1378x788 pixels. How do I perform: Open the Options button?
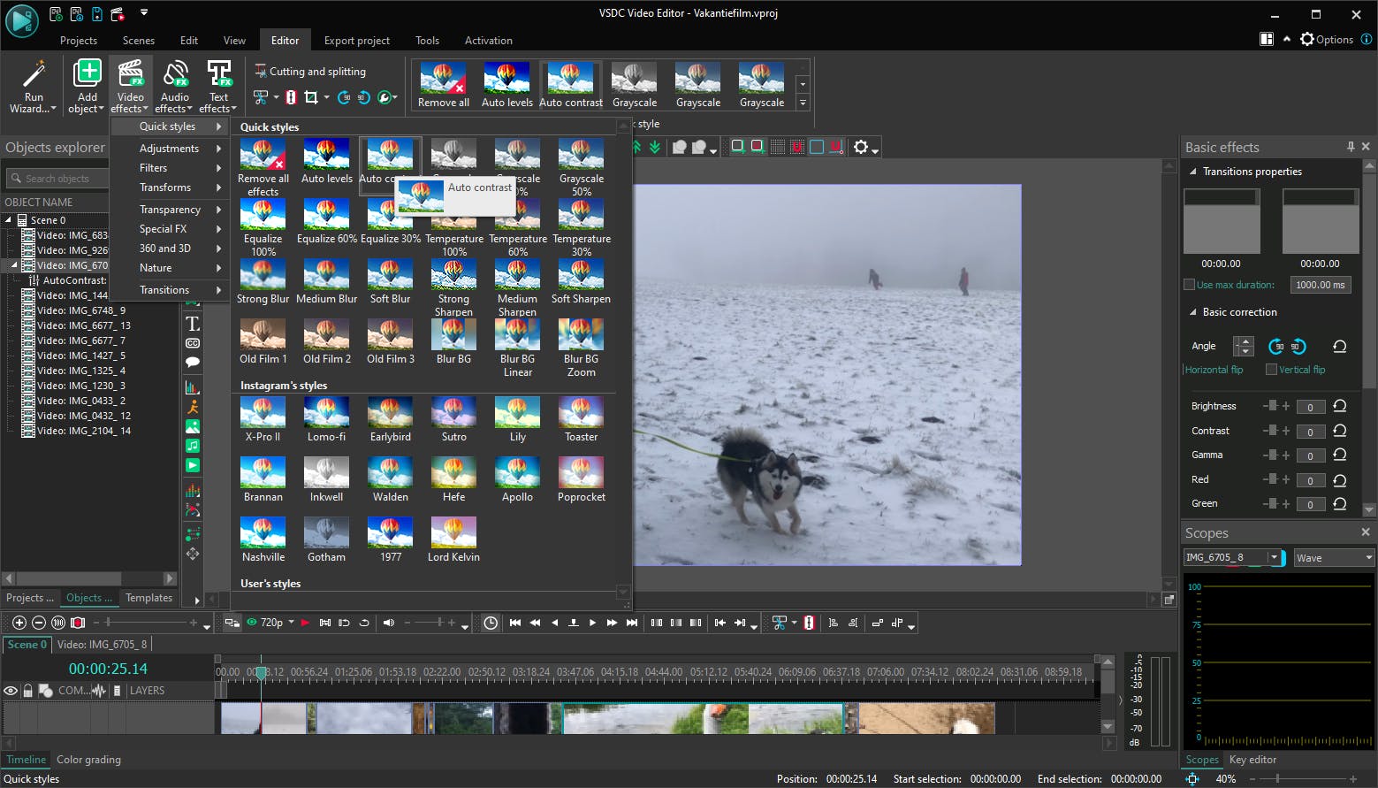coord(1326,40)
